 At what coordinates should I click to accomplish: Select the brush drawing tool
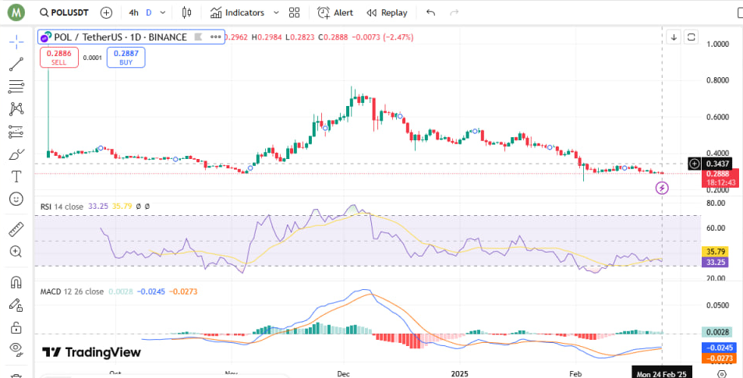tap(16, 154)
